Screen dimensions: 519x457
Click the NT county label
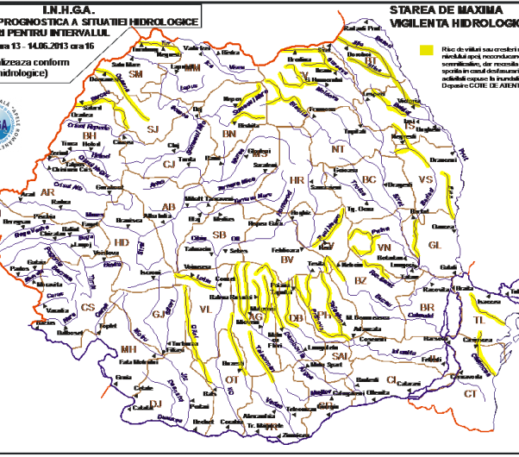338,148
